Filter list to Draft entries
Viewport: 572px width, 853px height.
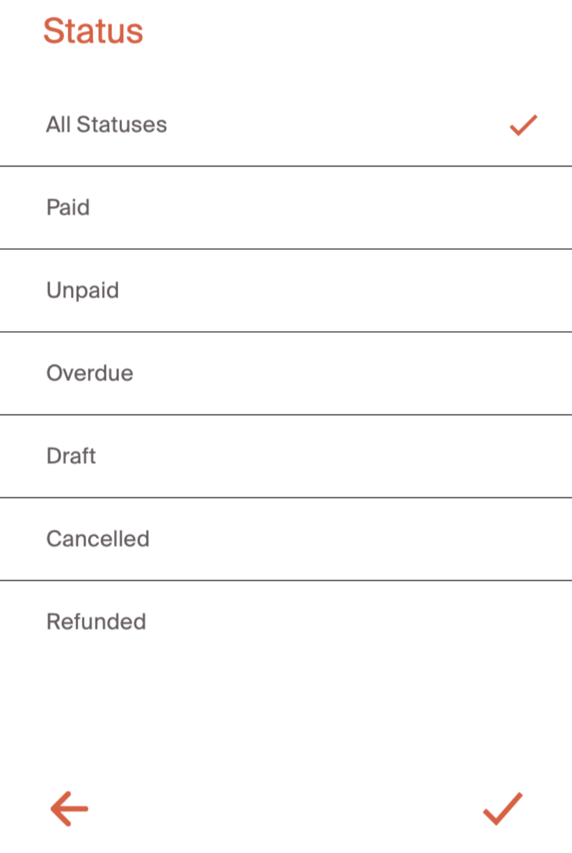[71, 456]
